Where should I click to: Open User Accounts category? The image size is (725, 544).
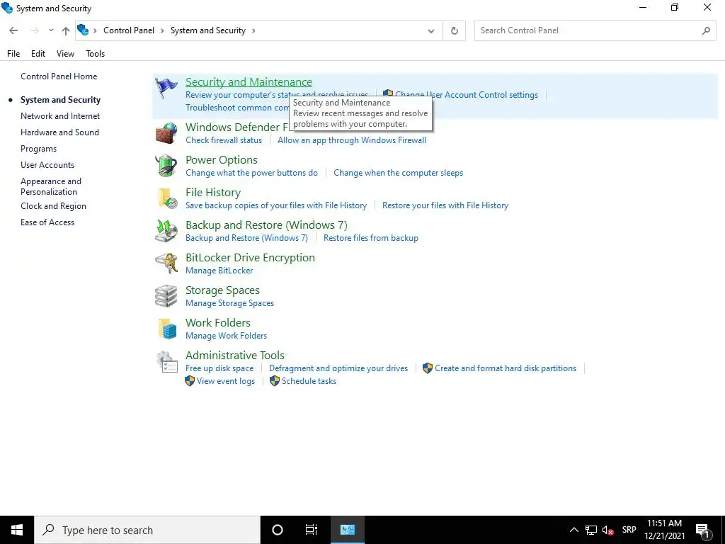47,165
